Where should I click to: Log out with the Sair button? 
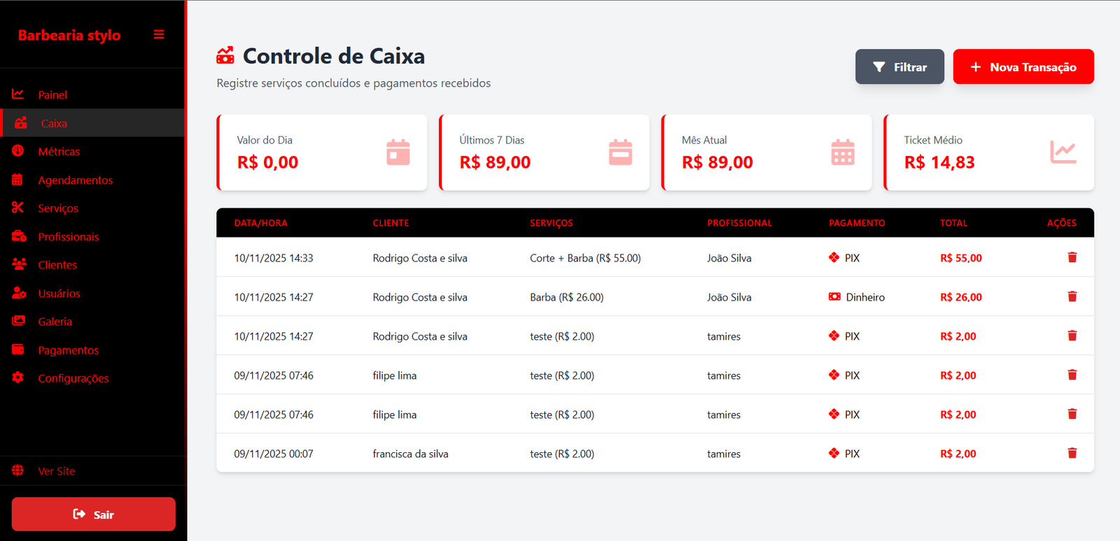point(94,514)
